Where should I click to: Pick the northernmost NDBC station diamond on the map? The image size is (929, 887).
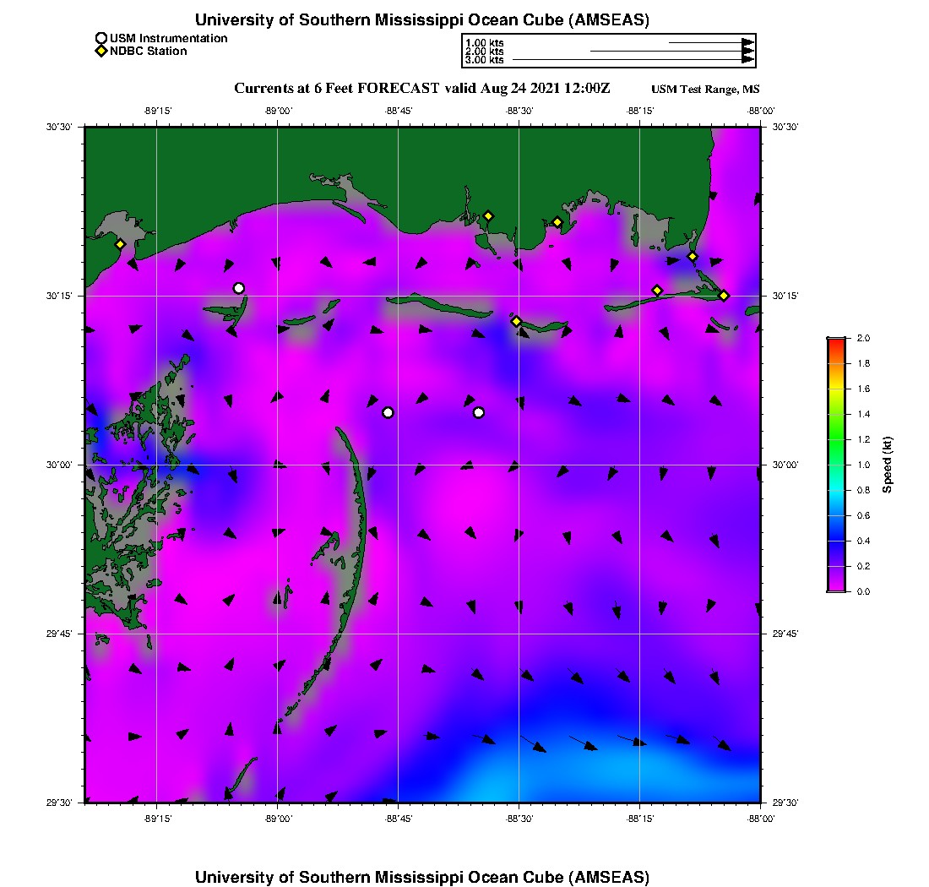click(x=488, y=215)
